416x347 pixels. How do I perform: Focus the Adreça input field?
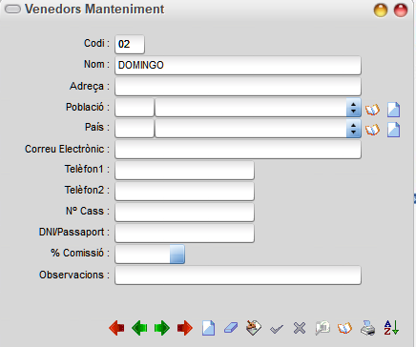(x=238, y=87)
